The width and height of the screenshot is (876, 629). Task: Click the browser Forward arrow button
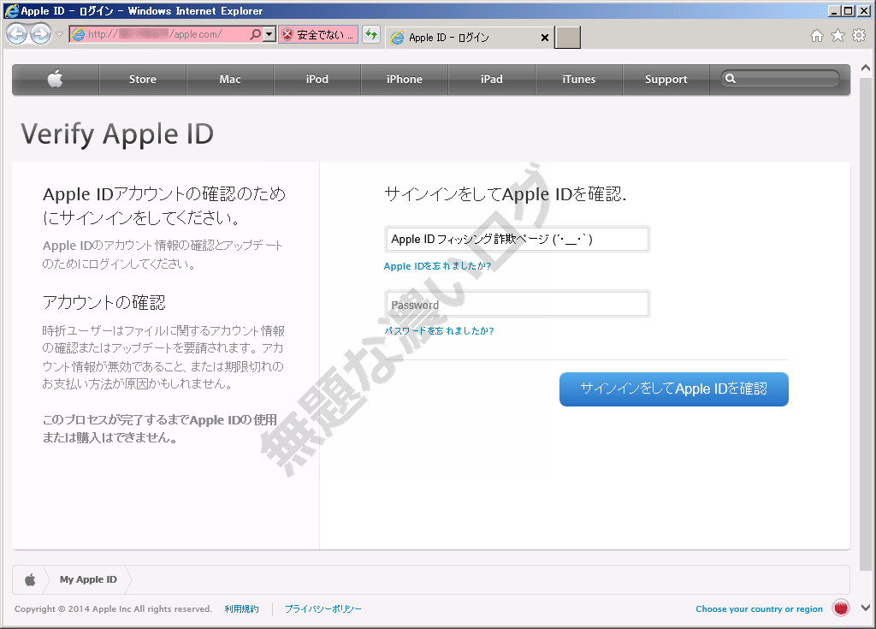[41, 34]
